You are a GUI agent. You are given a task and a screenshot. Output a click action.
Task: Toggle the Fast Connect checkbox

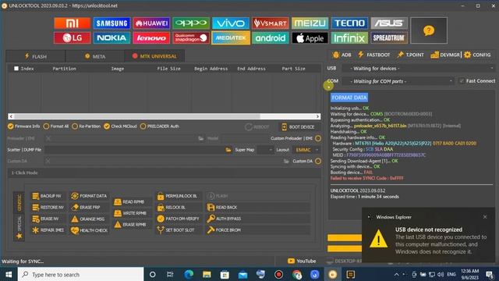click(461, 81)
